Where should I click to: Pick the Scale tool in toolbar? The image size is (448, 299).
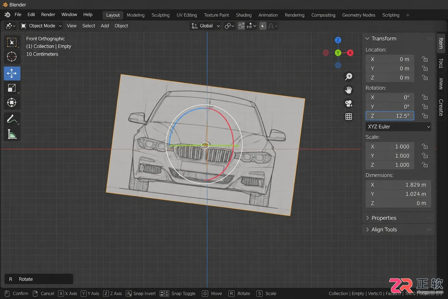click(x=12, y=88)
